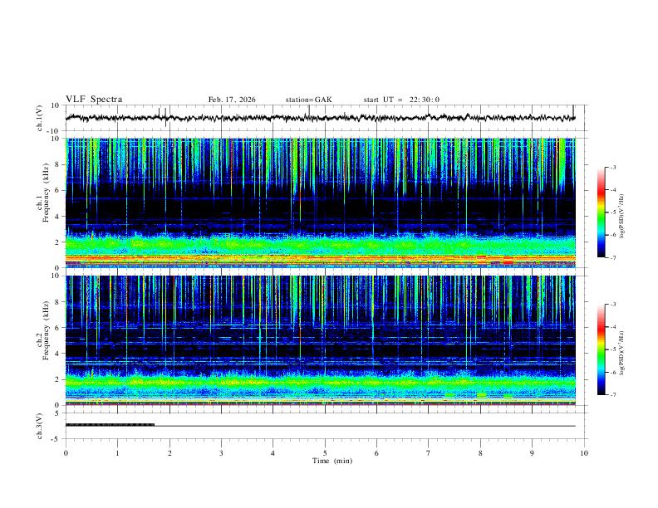This screenshot has width=658, height=508.
Task: Click the ch.3 flat trace panel
Action: coord(325,426)
